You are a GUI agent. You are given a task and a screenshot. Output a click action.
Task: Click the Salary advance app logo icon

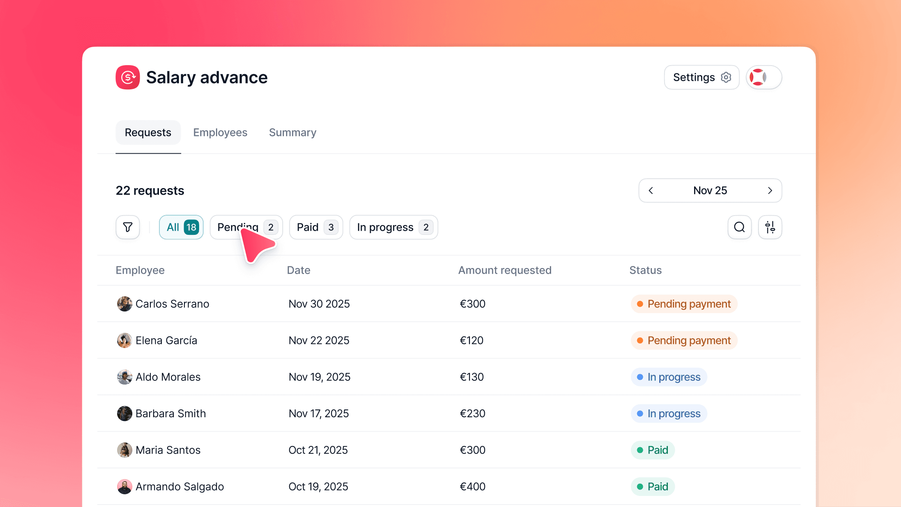(x=127, y=77)
